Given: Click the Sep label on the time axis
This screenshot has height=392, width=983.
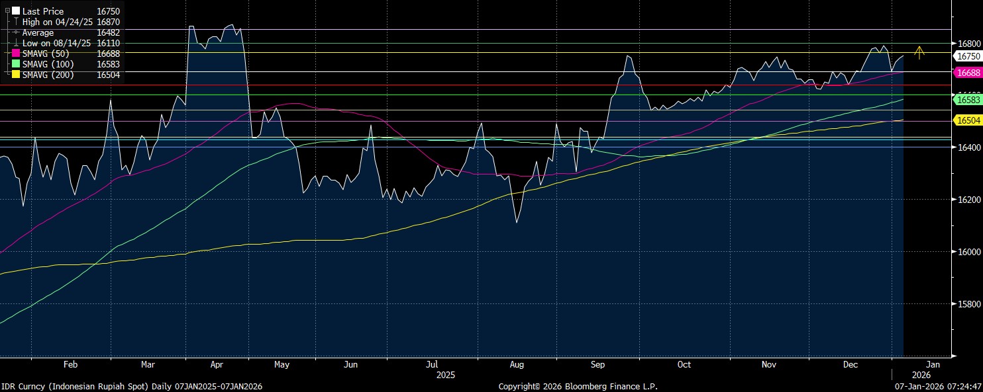Looking at the screenshot, I should point(598,364).
